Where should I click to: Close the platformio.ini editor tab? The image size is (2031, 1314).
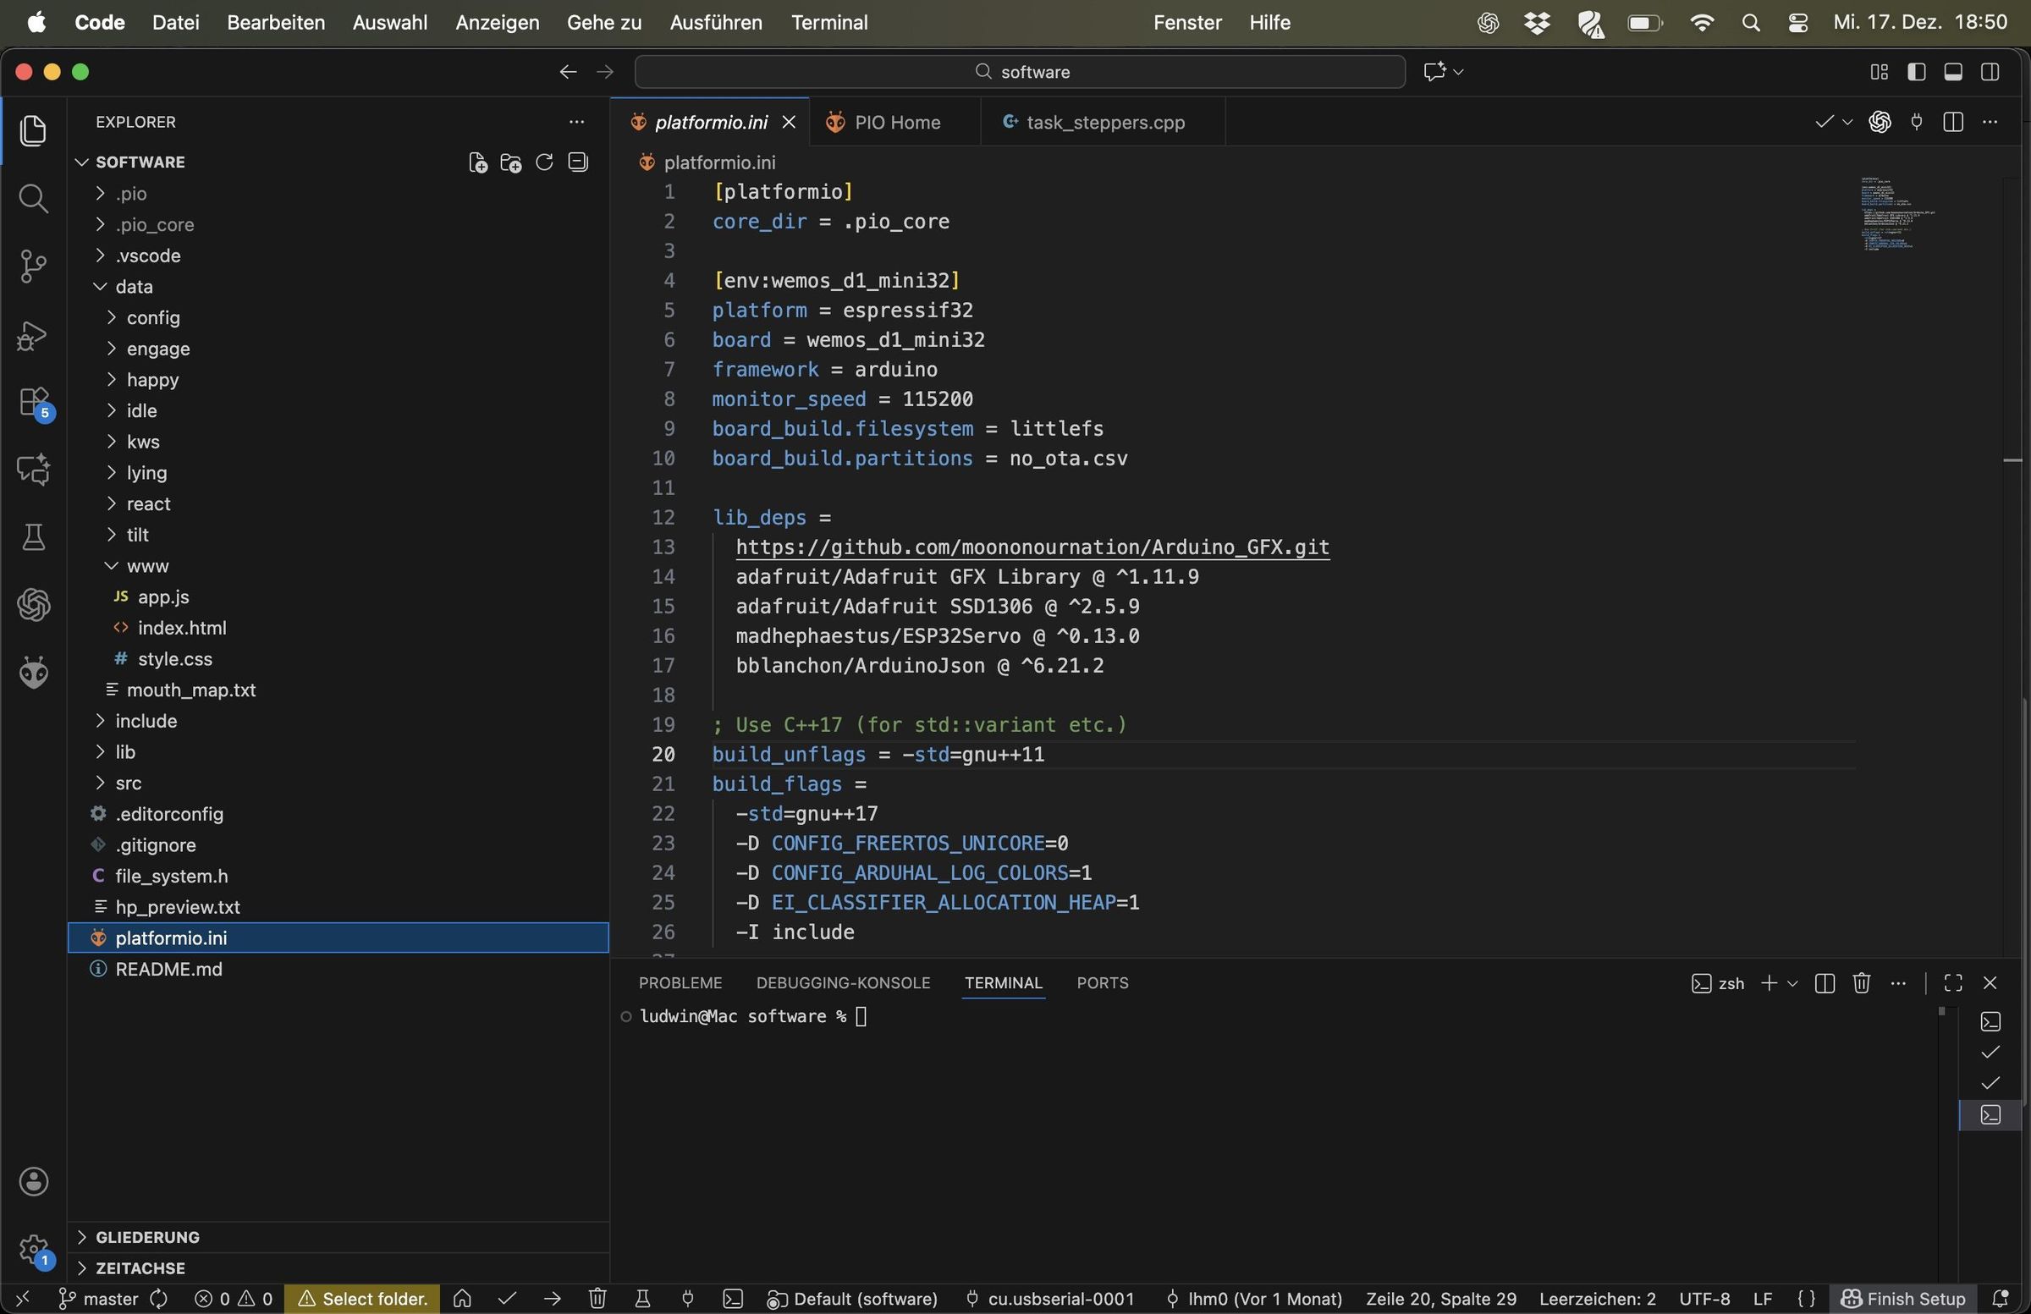pyautogui.click(x=789, y=122)
